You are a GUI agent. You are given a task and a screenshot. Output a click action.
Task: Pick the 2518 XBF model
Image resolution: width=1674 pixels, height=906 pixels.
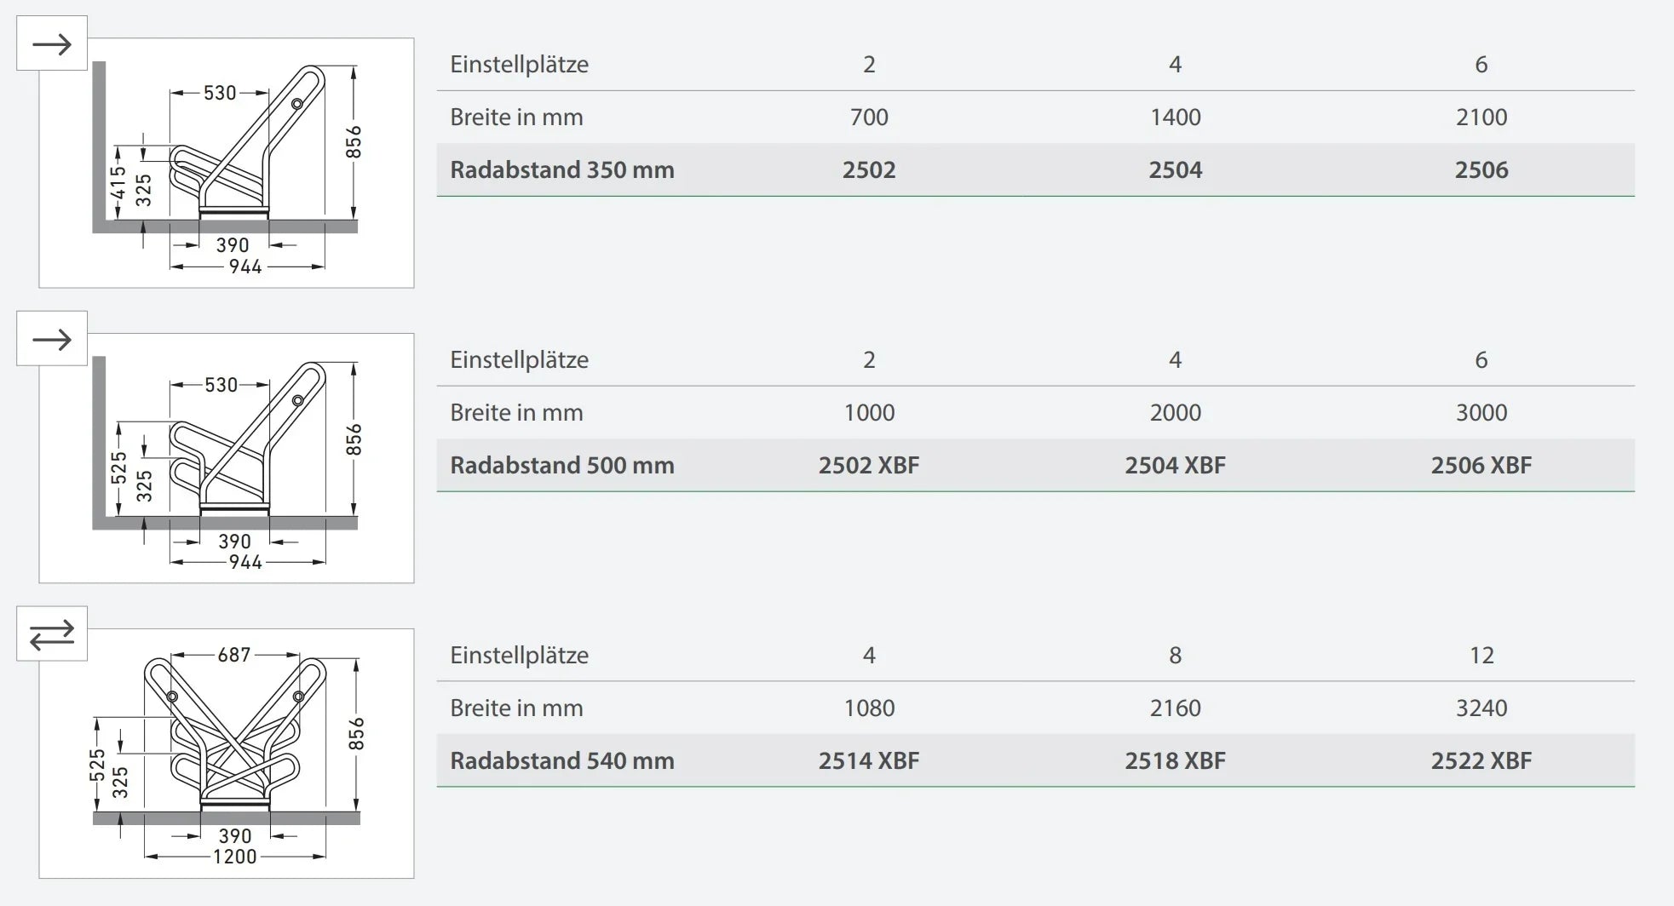tap(1175, 760)
